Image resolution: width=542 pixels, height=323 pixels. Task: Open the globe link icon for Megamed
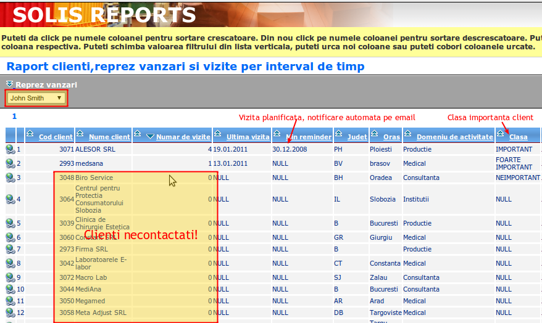pyautogui.click(x=10, y=301)
